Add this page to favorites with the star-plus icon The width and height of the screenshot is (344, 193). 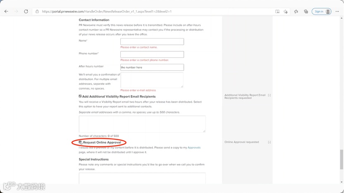coord(285,12)
